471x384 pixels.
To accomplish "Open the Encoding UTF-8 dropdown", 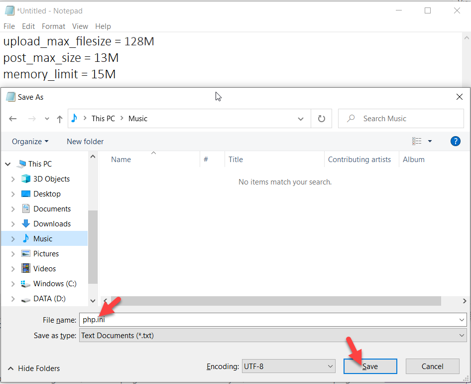I will click(x=288, y=366).
